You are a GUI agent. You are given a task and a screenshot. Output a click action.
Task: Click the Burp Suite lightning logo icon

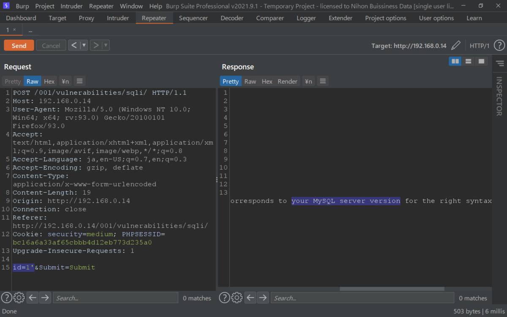(x=6, y=6)
